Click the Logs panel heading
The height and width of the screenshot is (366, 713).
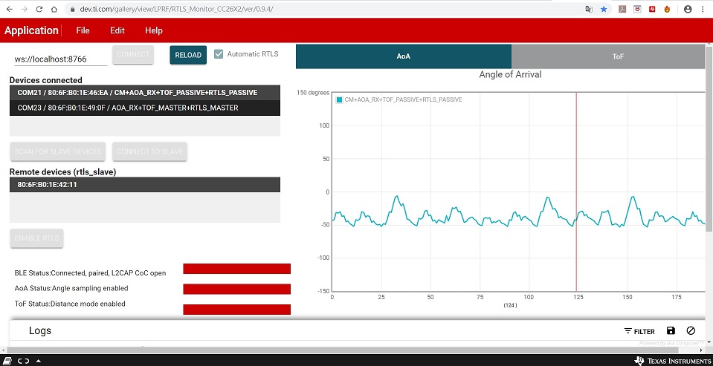pos(40,330)
